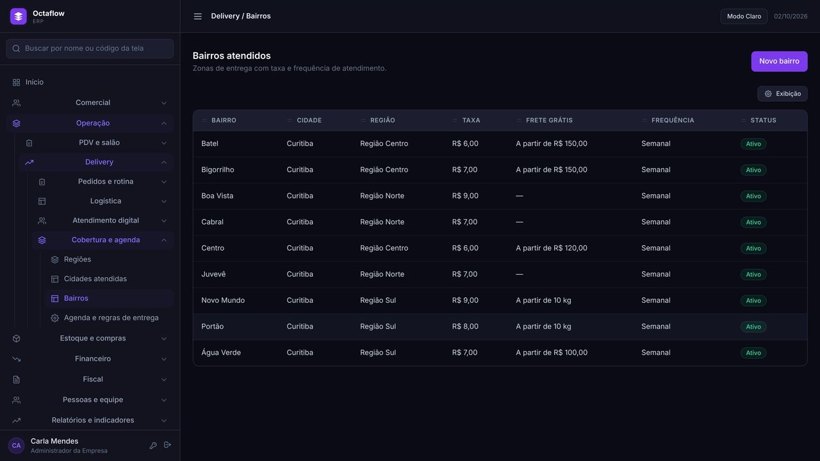The image size is (820, 461).
Task: Expand Pedidos e rotina chevron
Action: (164, 182)
